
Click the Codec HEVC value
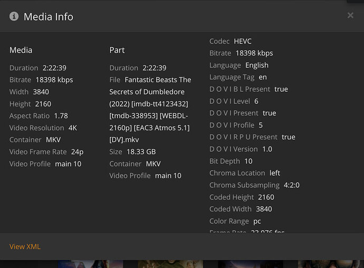click(243, 41)
